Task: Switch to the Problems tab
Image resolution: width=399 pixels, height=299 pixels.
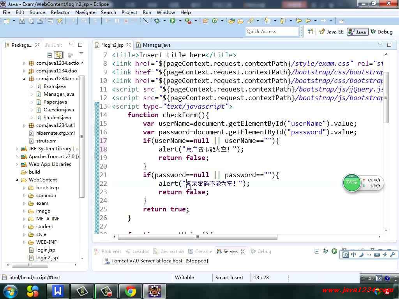Action: click(108, 252)
